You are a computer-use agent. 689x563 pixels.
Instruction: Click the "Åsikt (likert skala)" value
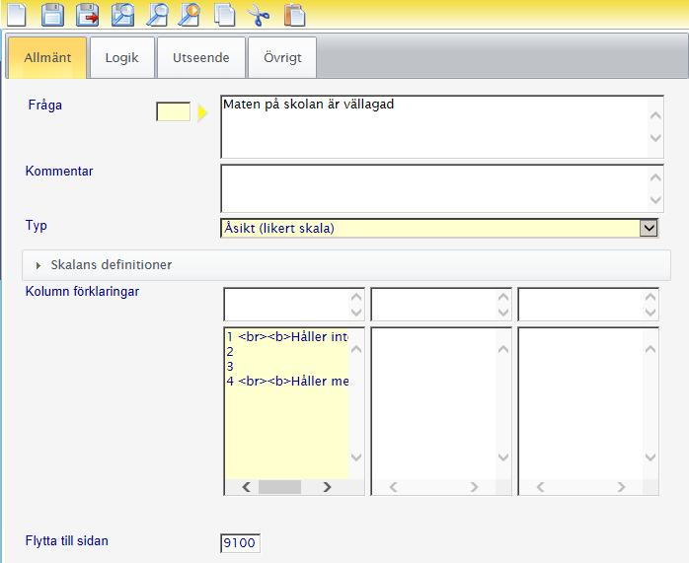point(279,228)
